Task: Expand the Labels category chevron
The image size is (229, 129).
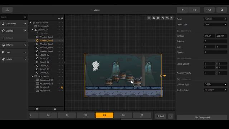Action: (x=25, y=59)
